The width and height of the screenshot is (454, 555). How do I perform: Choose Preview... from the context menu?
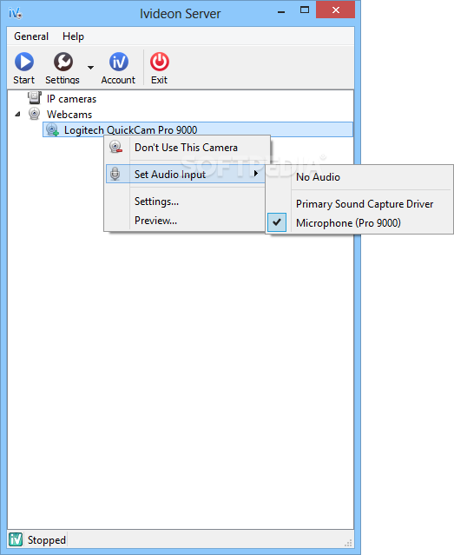[155, 221]
